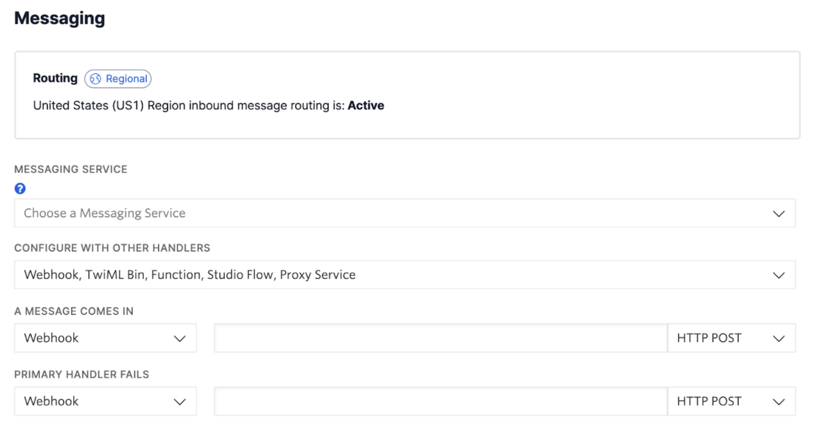Select the incoming message webhook URL field
The width and height of the screenshot is (817, 434).
tap(440, 337)
